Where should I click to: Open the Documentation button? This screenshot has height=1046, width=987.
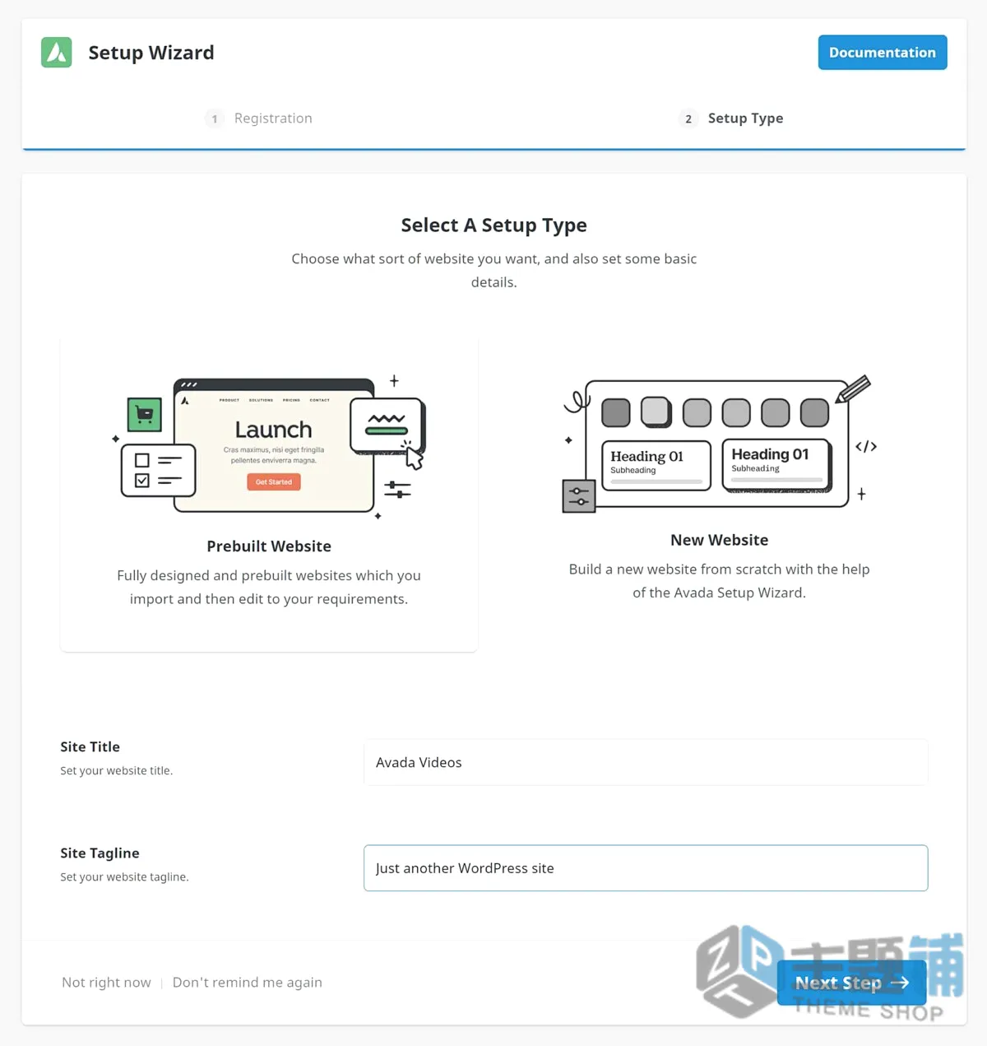pyautogui.click(x=883, y=53)
